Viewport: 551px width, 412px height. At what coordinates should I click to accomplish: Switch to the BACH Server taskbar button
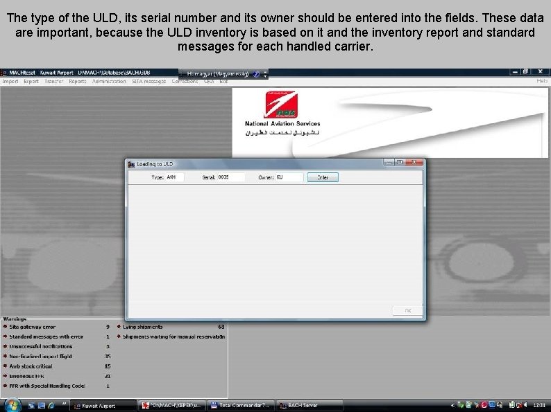[x=310, y=406]
